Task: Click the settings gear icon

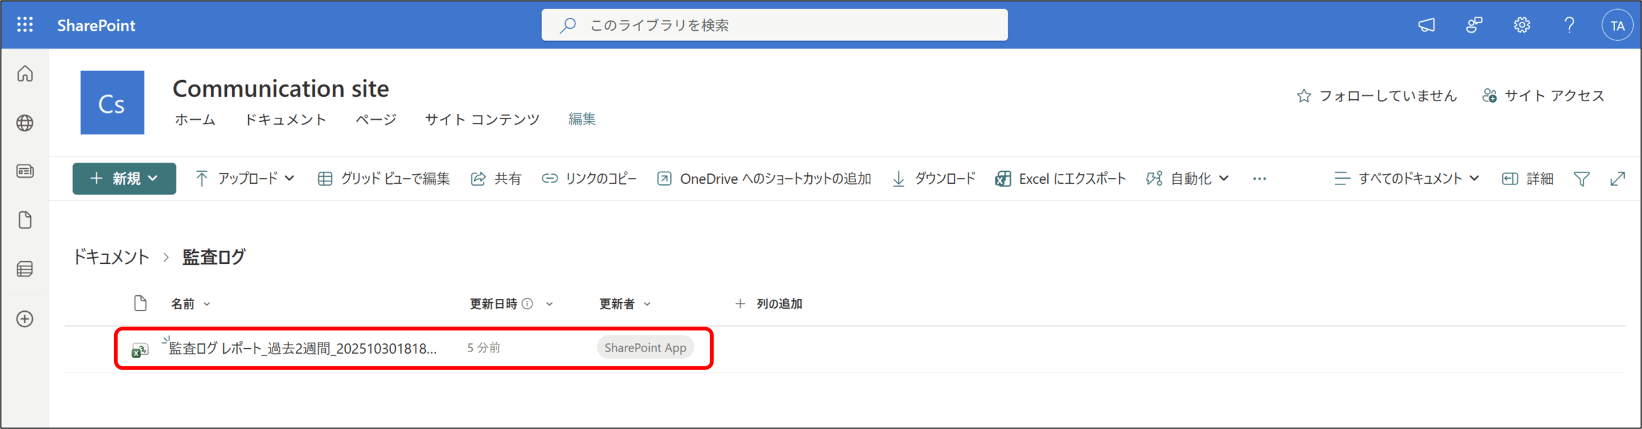Action: pyautogui.click(x=1521, y=25)
